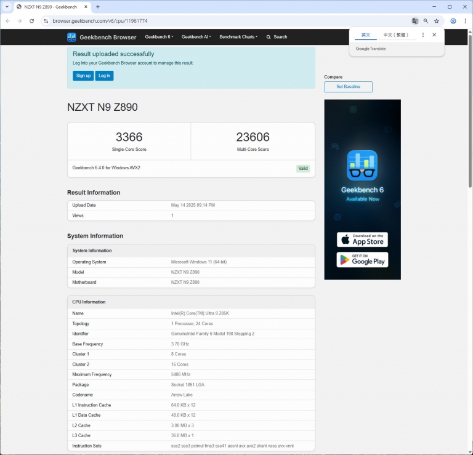Click the Set Baseline button
This screenshot has height=455, width=473.
(x=348, y=87)
